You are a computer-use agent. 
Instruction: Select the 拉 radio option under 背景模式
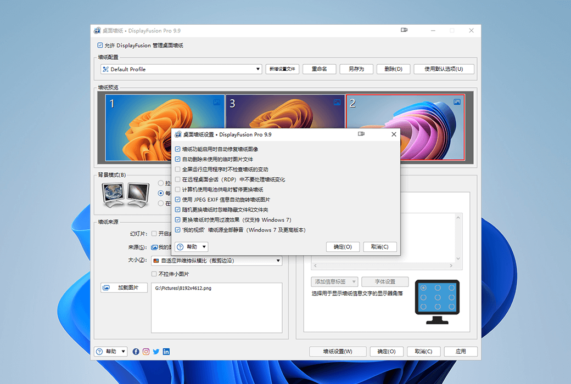tap(160, 183)
